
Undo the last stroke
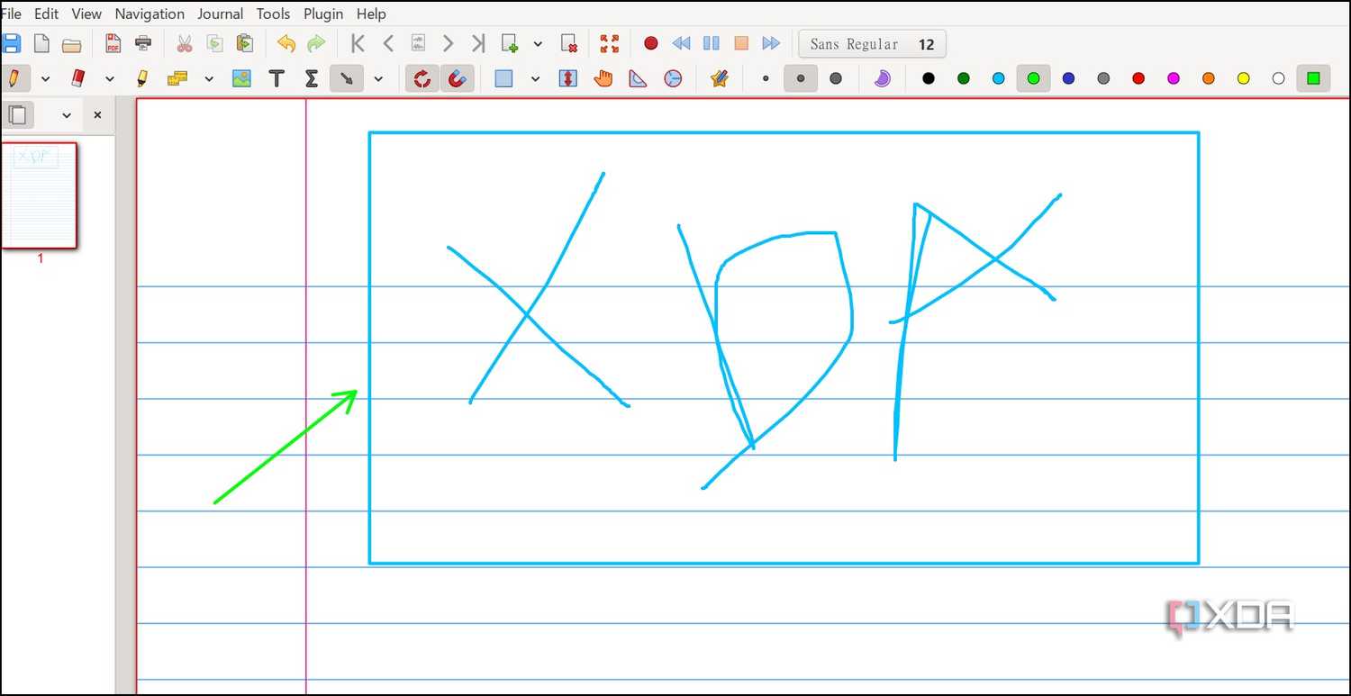286,43
